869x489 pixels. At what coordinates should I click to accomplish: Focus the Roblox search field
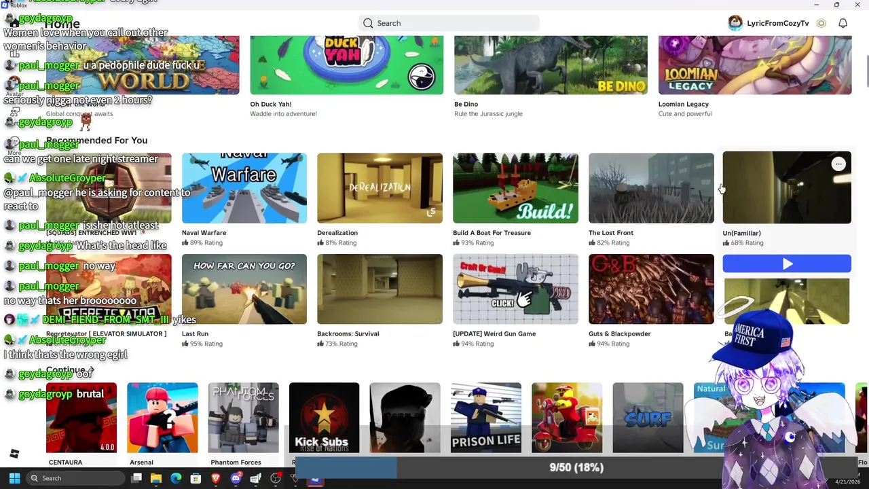pos(449,23)
